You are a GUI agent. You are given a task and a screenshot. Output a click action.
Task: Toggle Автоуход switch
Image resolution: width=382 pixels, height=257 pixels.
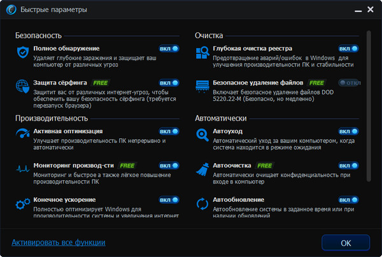[x=348, y=131]
